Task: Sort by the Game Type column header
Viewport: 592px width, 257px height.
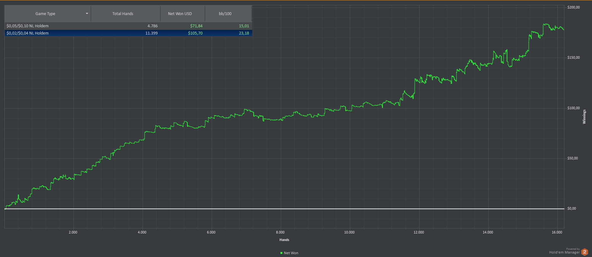Action: tap(45, 14)
